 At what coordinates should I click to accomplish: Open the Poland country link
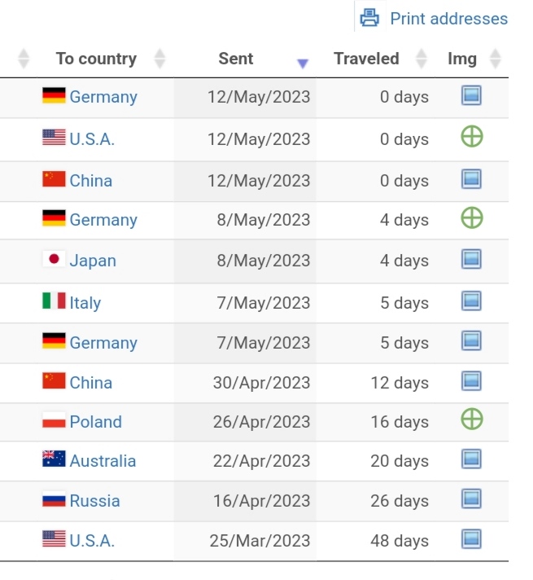(x=96, y=422)
